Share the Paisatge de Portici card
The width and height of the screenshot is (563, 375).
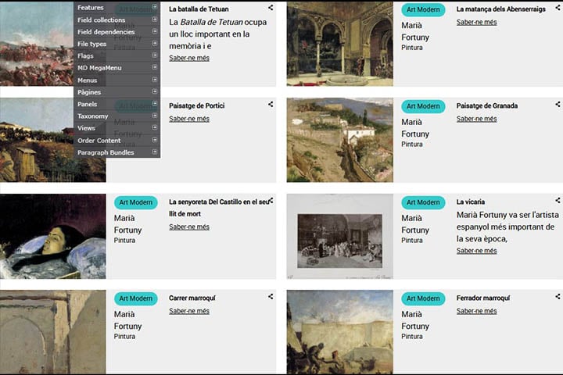271,104
